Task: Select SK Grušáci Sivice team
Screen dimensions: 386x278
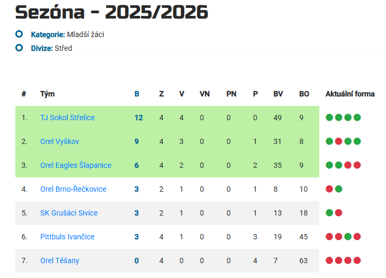Action: [x=69, y=213]
